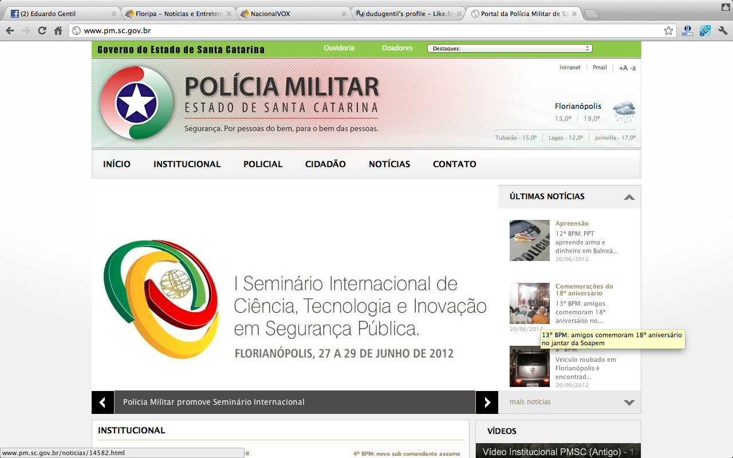
Task: Switch to Floripa Notícias tab
Action: coord(178,14)
